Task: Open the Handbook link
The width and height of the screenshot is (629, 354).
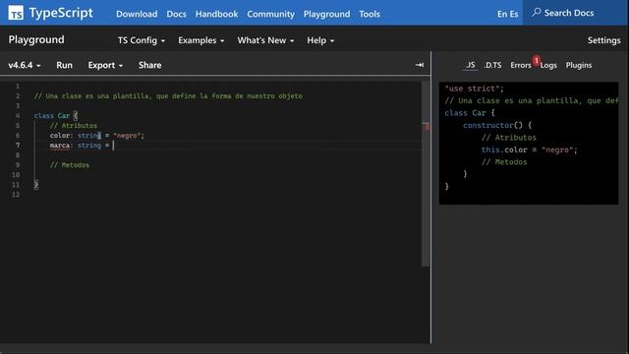Action: tap(216, 14)
